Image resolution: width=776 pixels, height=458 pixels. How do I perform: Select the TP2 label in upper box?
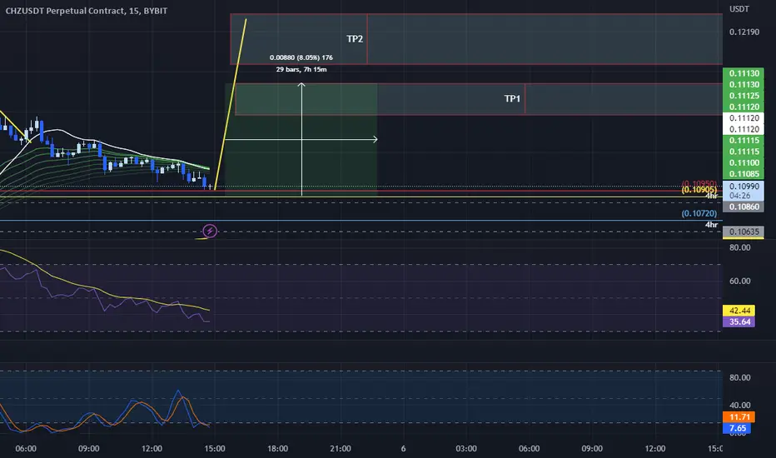355,39
